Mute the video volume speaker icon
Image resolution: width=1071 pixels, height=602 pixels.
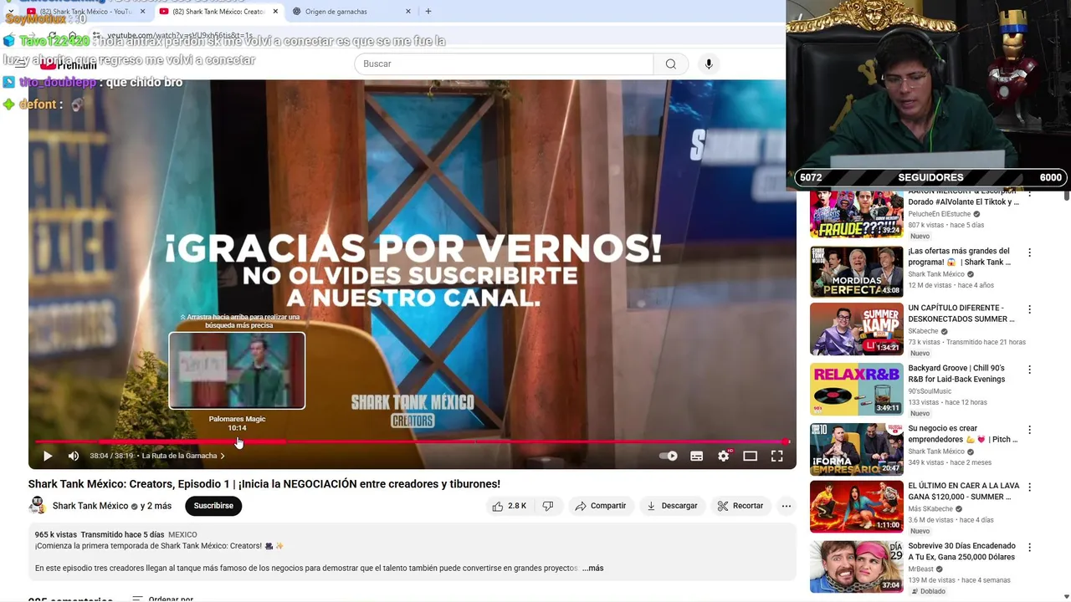[74, 456]
